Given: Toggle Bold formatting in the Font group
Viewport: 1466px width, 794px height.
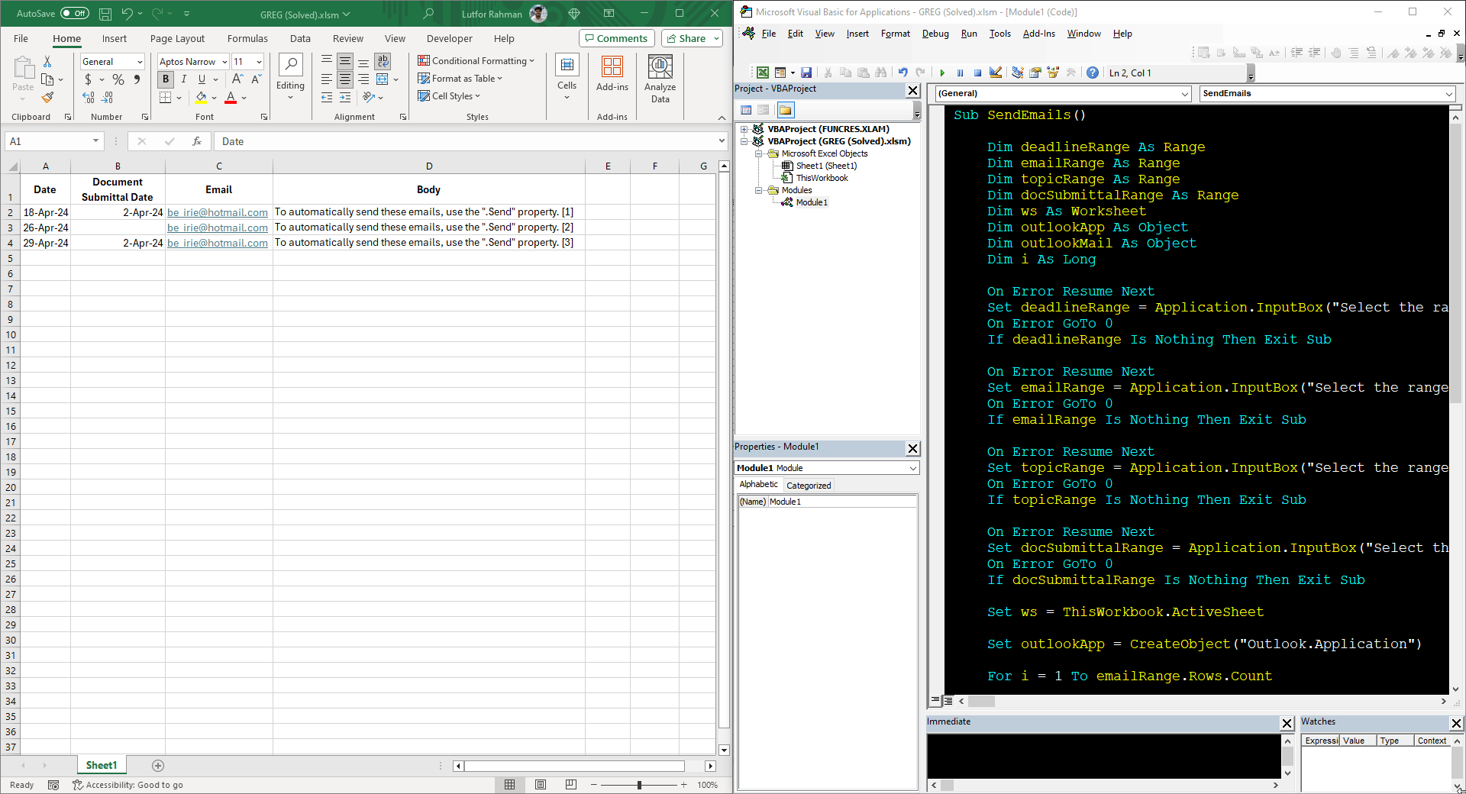Looking at the screenshot, I should [166, 79].
